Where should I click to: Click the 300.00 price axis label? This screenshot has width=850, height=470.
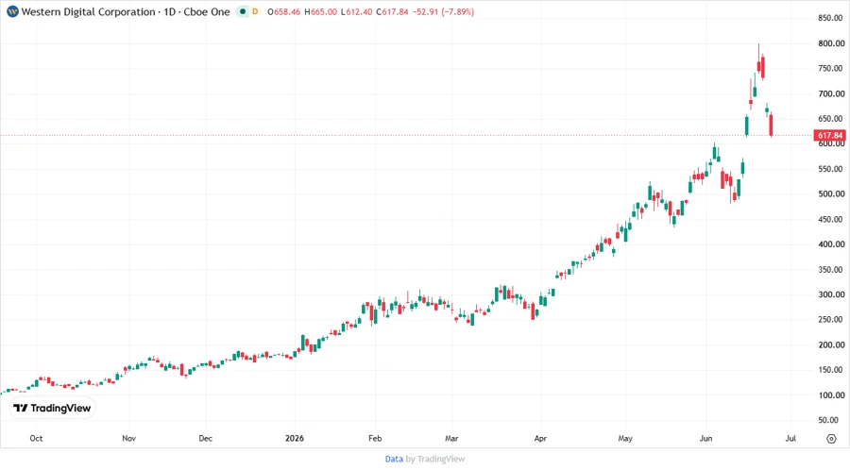tap(831, 294)
